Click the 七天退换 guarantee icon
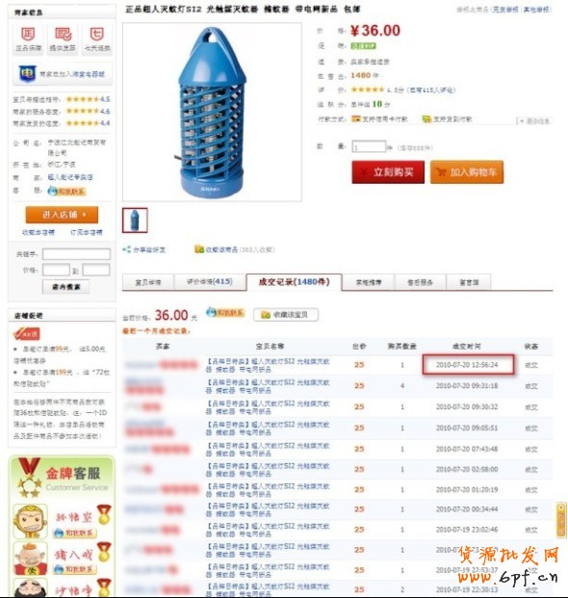 (97, 35)
